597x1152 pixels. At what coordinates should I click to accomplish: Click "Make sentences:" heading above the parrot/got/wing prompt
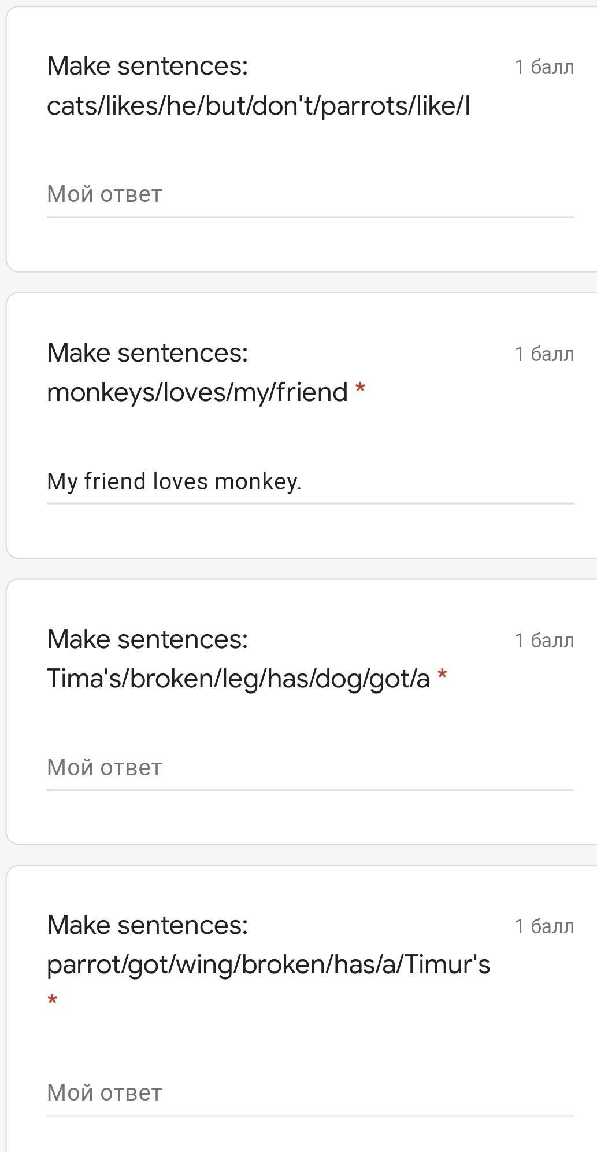pyautogui.click(x=147, y=925)
